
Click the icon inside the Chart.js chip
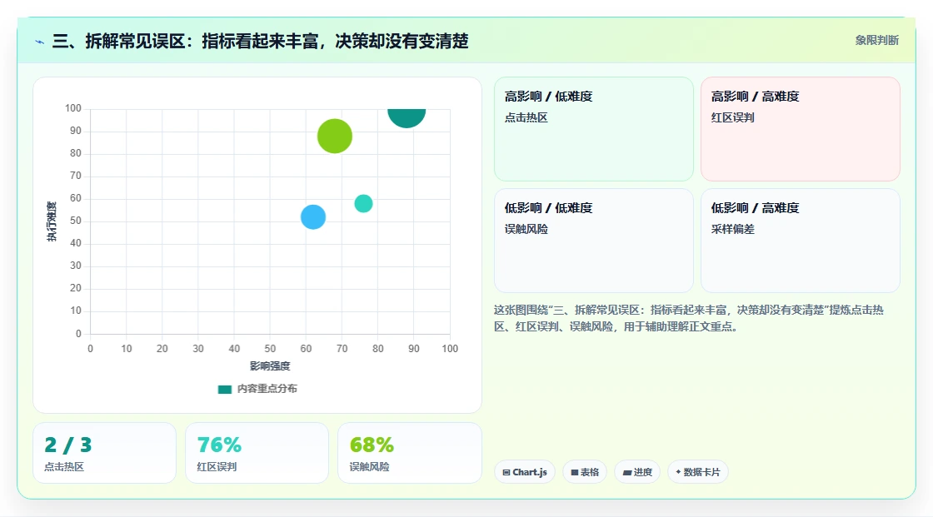coord(506,472)
